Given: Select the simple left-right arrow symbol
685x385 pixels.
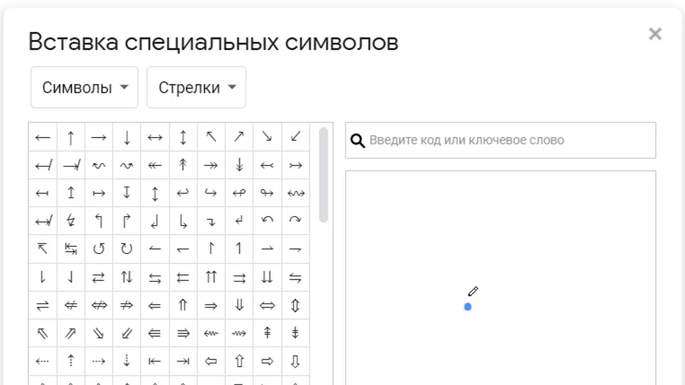Looking at the screenshot, I should pyautogui.click(x=155, y=137).
